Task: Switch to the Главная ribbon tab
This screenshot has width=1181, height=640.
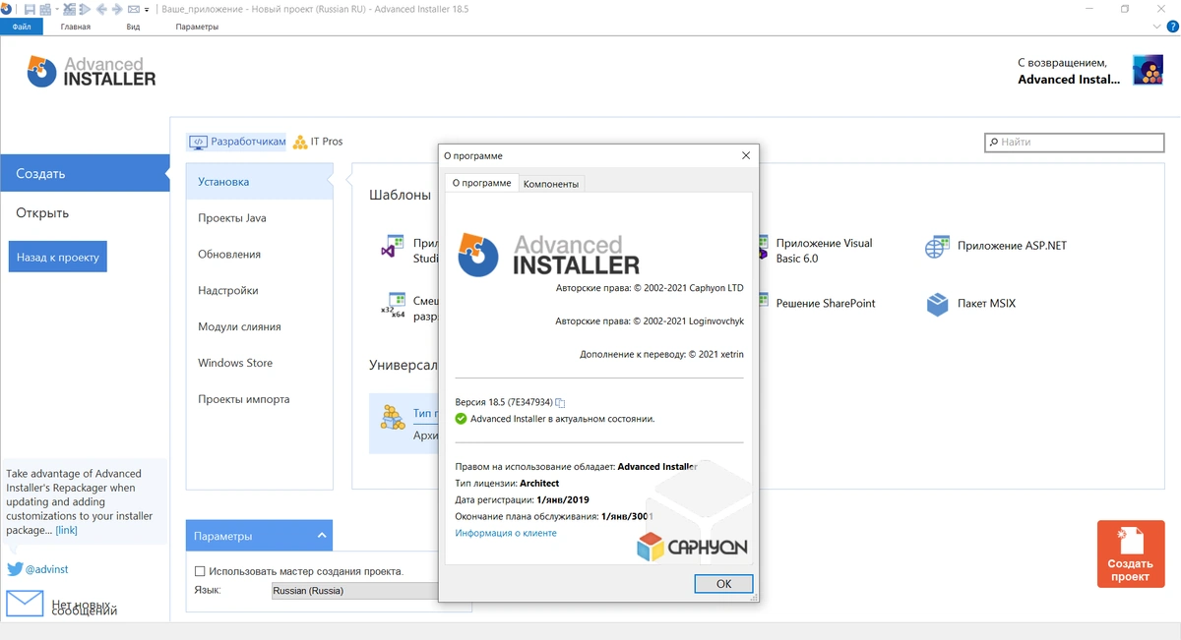Action: click(x=75, y=27)
